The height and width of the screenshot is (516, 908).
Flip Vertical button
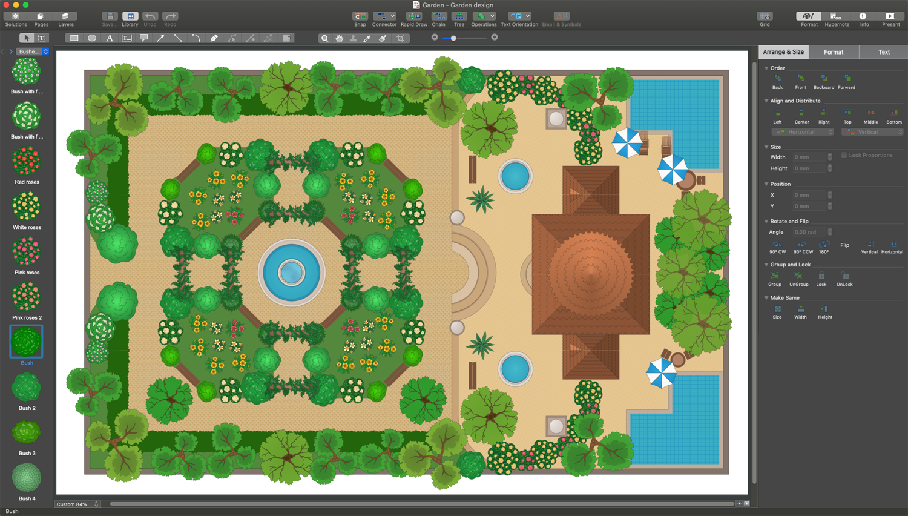pyautogui.click(x=869, y=247)
